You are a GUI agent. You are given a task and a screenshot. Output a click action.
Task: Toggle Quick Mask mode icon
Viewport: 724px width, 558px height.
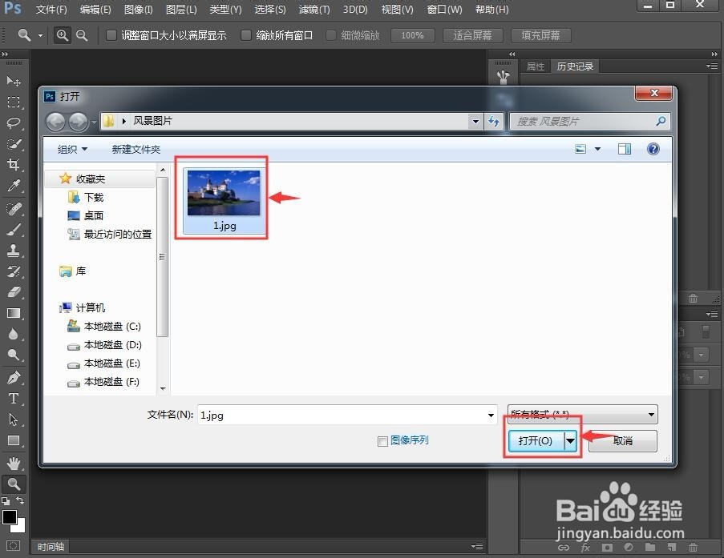point(14,545)
